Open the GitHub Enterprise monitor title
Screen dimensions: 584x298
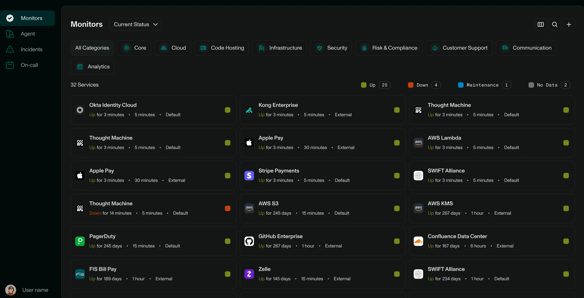point(281,236)
